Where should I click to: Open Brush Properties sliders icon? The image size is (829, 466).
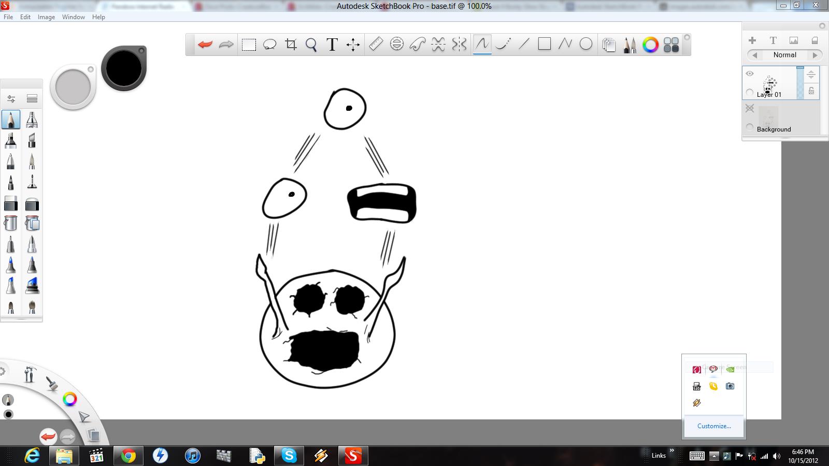click(11, 98)
